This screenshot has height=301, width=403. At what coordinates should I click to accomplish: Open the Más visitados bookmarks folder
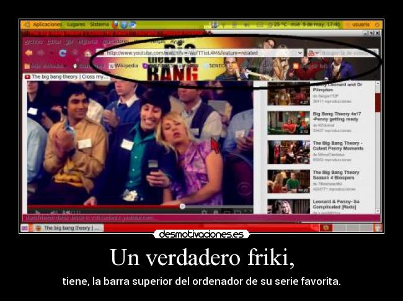pos(45,66)
